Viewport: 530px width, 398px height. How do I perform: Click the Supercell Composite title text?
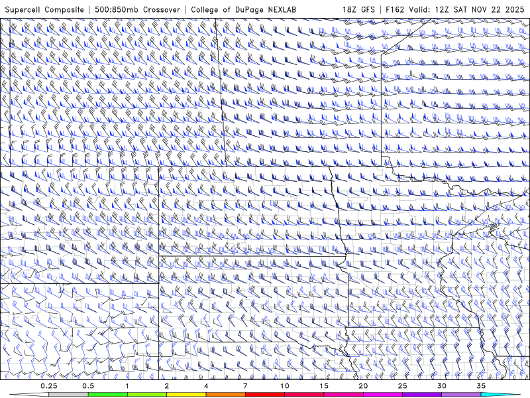tap(44, 9)
